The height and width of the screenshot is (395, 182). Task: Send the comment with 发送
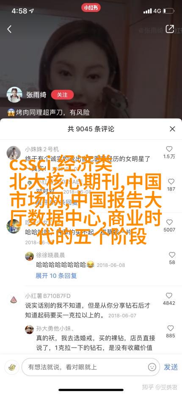(171, 367)
